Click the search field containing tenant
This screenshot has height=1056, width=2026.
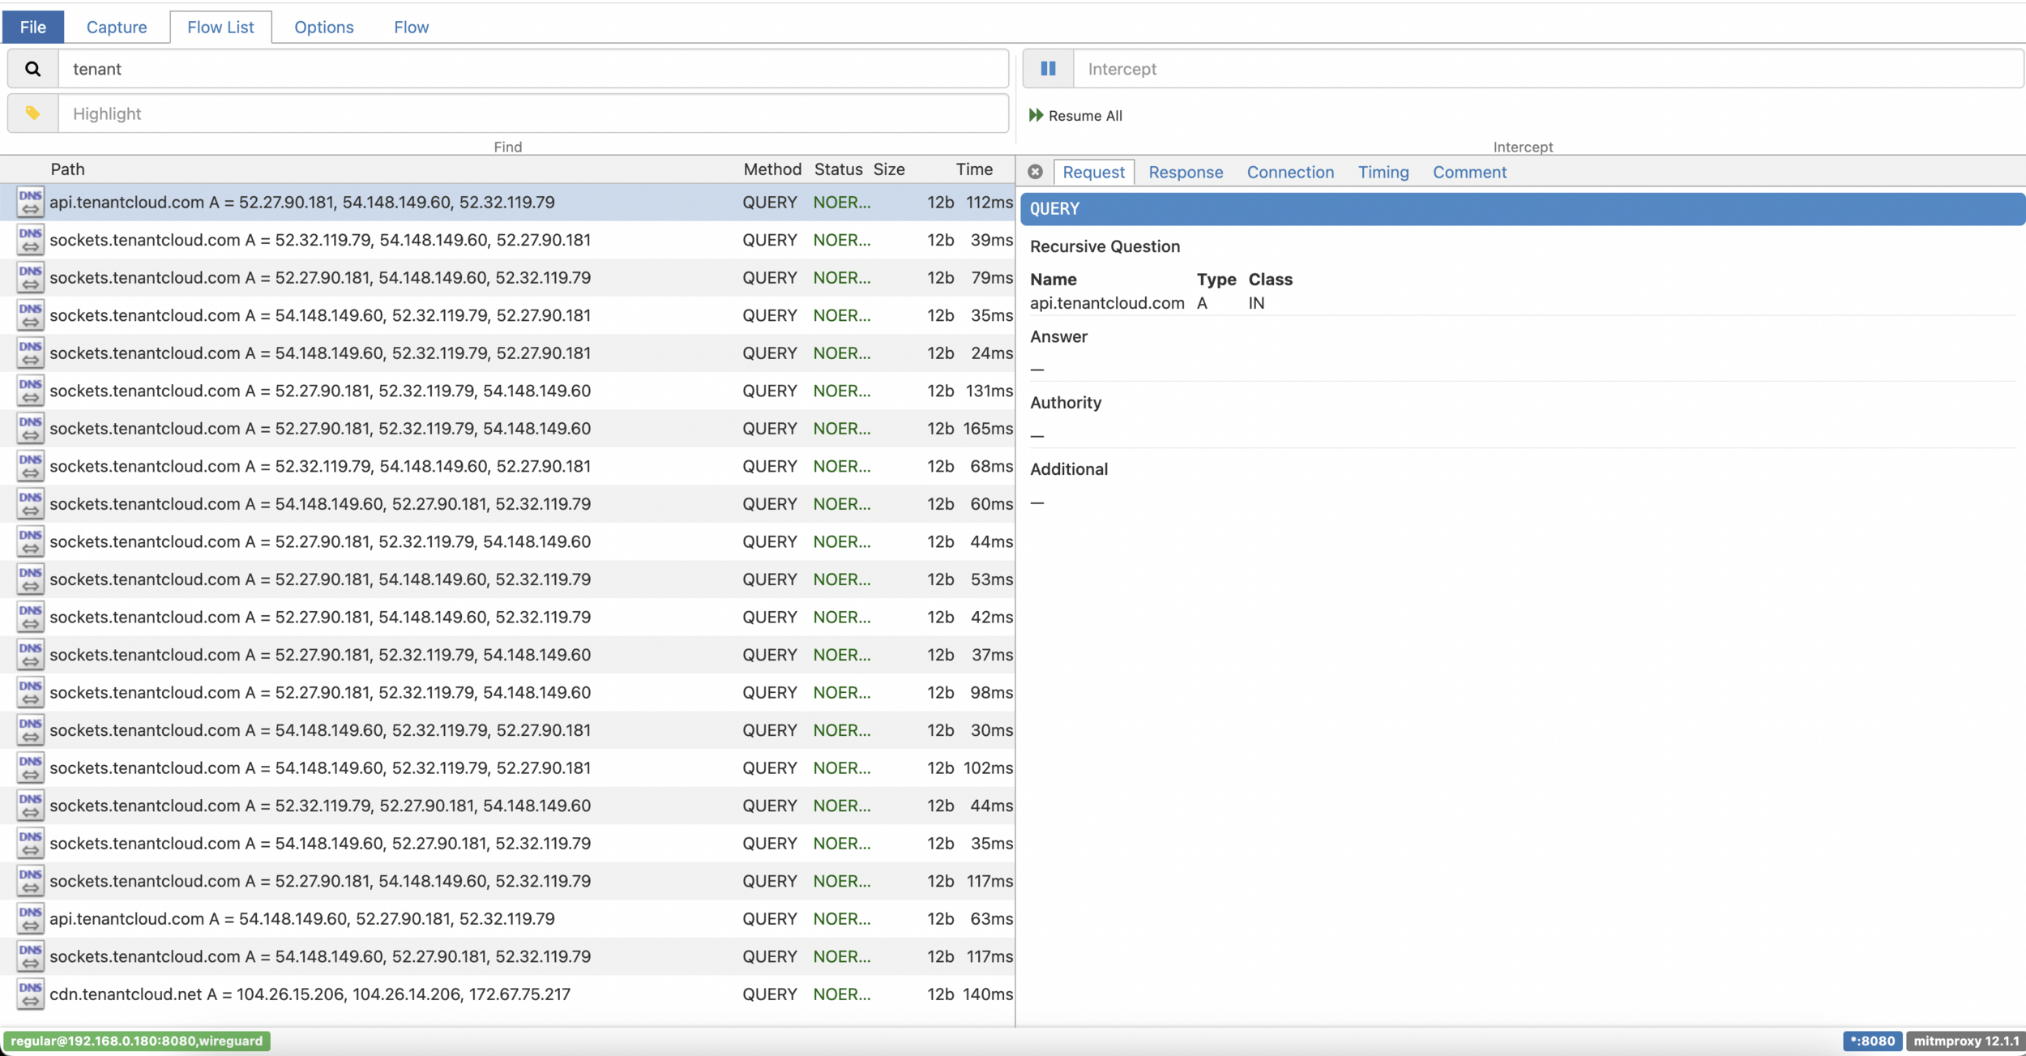pos(532,69)
